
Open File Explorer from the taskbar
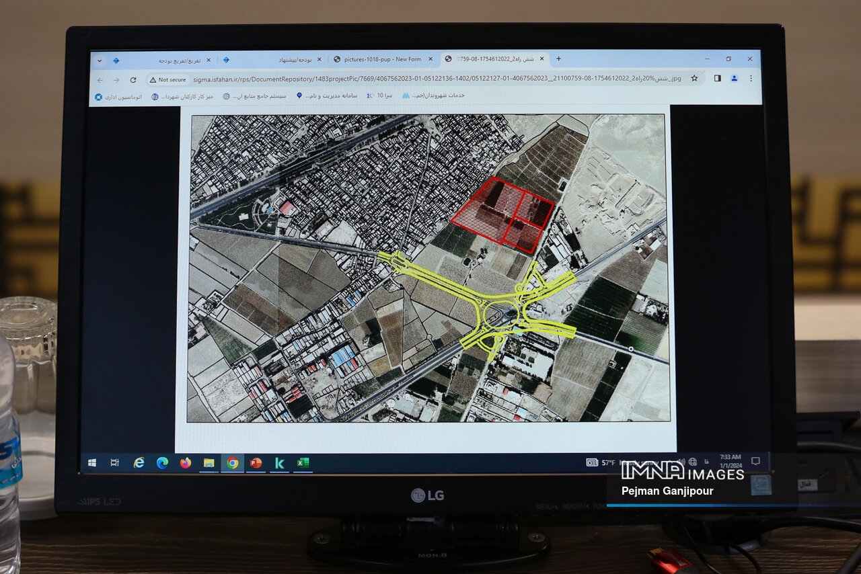point(209,463)
